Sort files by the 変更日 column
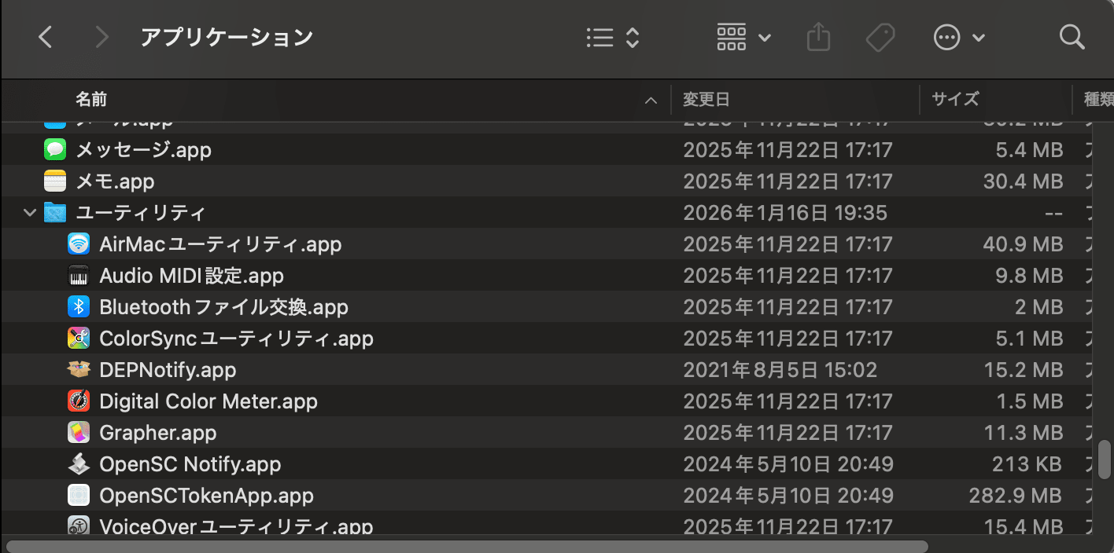Screen dimensions: 1114x553 pos(706,100)
